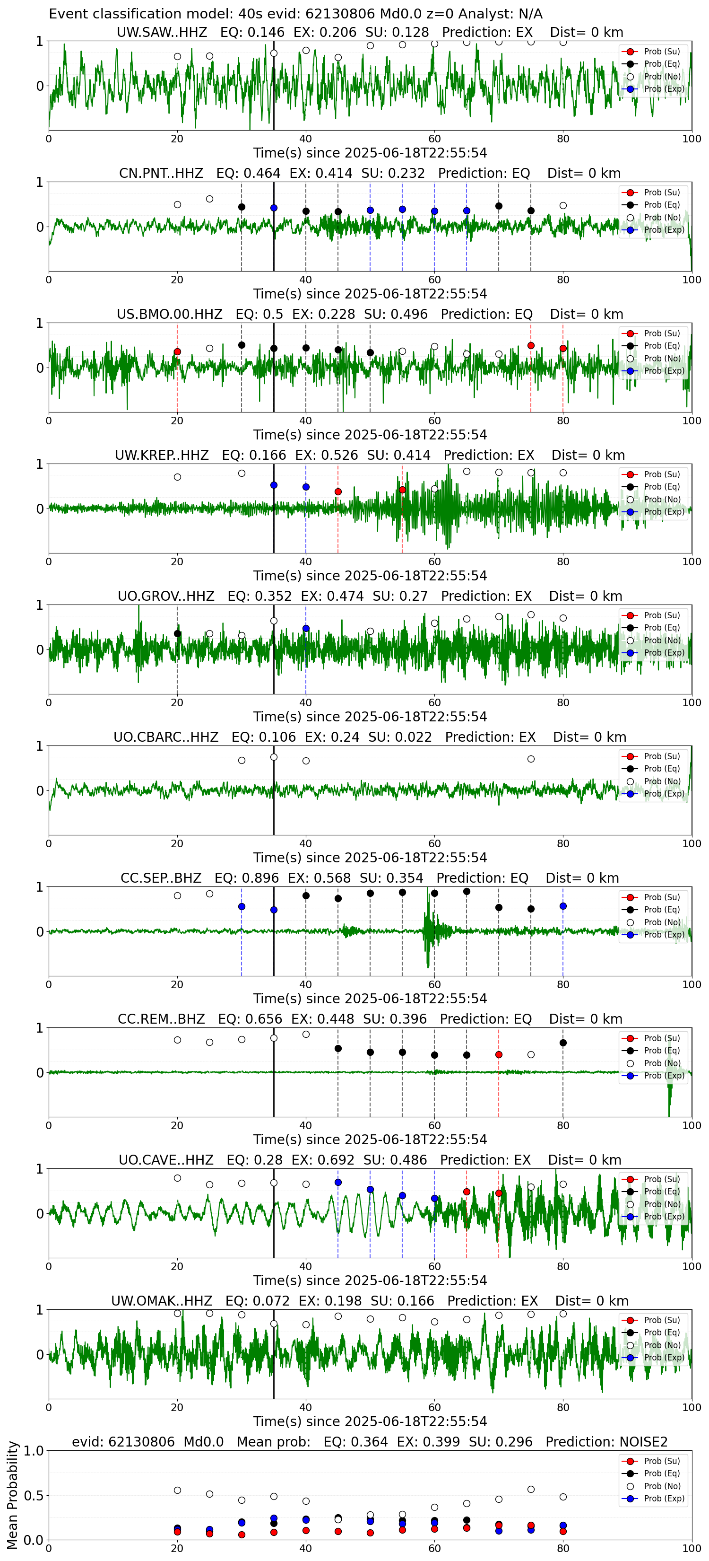The image size is (709, 1561).
Task: Click the red marker at 20 s in US.BMO panel
Action: click(177, 351)
